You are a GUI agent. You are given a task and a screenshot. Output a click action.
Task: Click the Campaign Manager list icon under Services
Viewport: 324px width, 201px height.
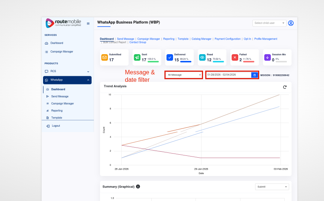(x=46, y=52)
